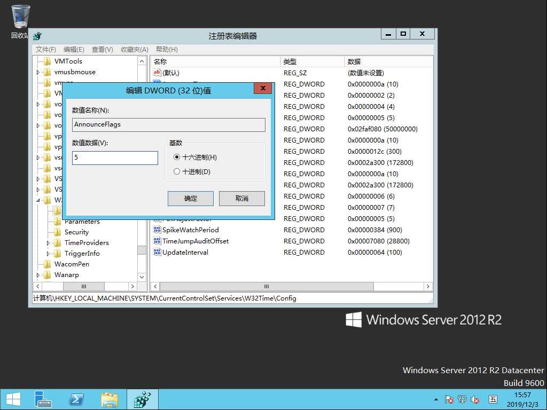Open File Explorer from taskbar
This screenshot has height=410, width=547.
point(110,399)
